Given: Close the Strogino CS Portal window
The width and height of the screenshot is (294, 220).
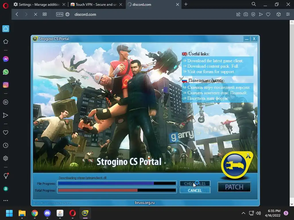Looking at the screenshot, I should [x=254, y=39].
